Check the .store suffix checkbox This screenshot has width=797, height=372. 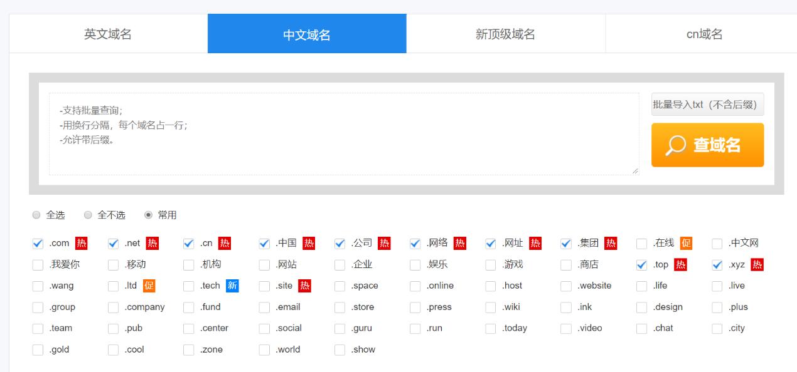(339, 307)
